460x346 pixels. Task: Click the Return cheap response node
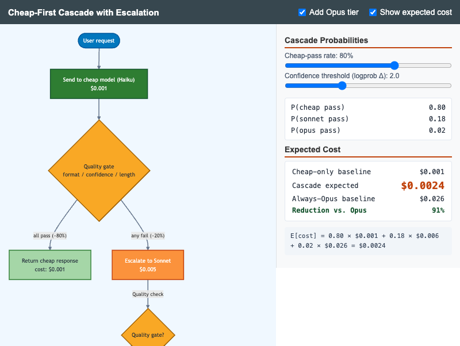[50, 265]
